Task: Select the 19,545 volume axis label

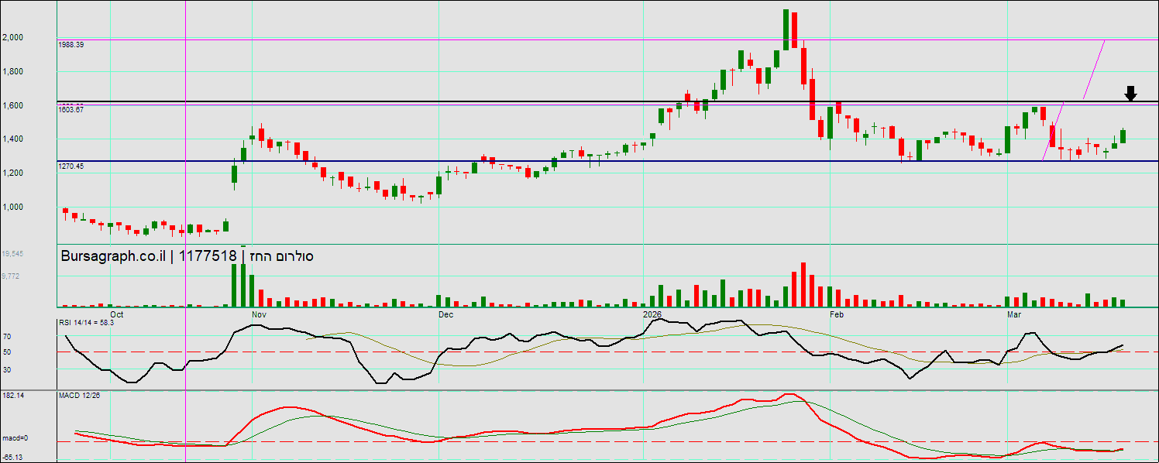Action: pos(12,254)
